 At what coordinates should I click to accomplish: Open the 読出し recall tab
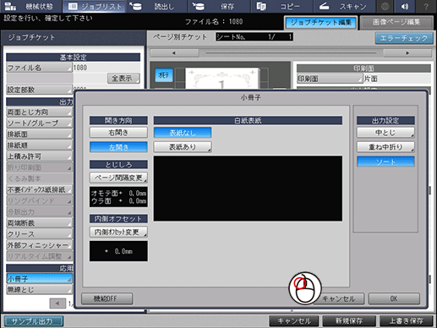[157, 6]
